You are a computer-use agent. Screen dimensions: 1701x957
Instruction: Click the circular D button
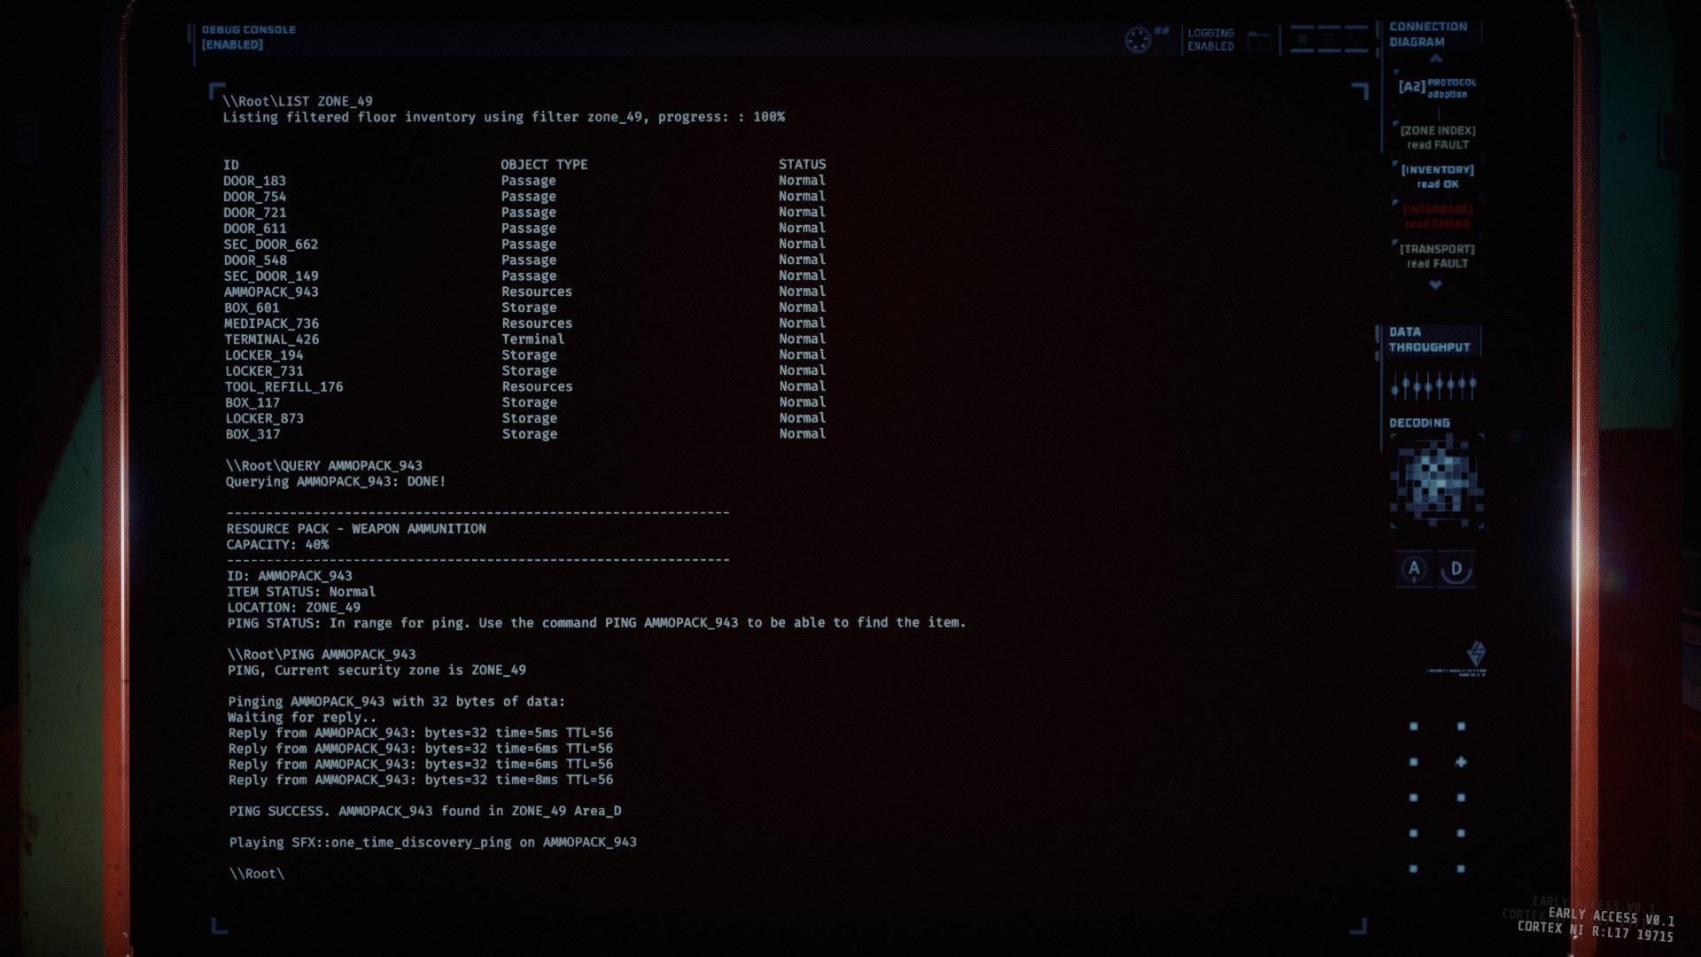[x=1456, y=569]
